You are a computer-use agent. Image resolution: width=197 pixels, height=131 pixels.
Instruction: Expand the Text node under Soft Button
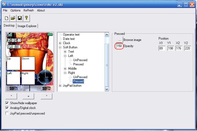pyautogui.click(x=65, y=52)
